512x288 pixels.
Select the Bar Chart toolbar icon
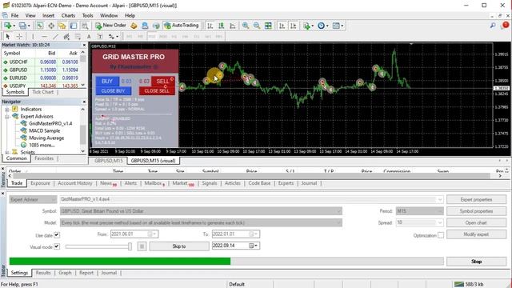[210, 26]
